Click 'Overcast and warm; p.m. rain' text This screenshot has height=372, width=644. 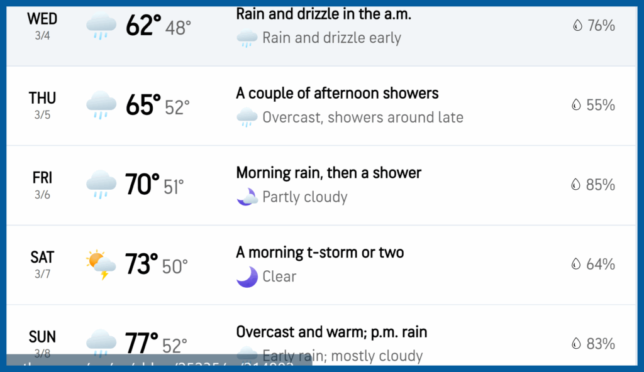pos(331,332)
